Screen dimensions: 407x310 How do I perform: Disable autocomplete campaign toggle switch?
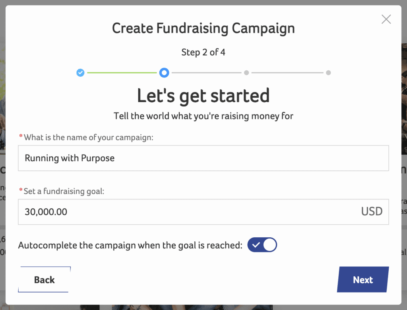tap(262, 245)
